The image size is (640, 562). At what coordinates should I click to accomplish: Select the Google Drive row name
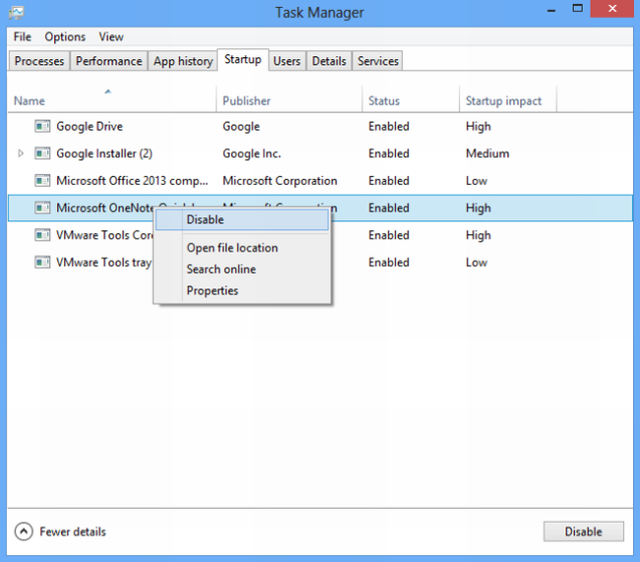tap(90, 126)
